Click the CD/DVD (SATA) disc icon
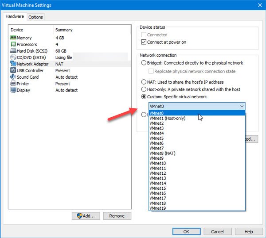266x238 pixels. (x=13, y=57)
